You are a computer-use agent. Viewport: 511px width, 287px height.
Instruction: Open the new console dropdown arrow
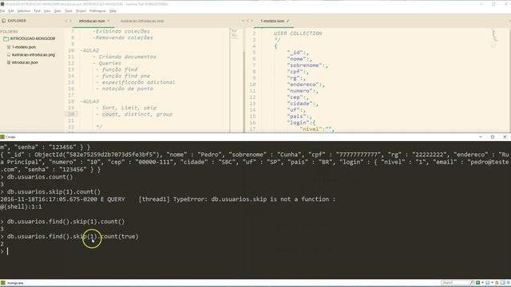coord(482,283)
